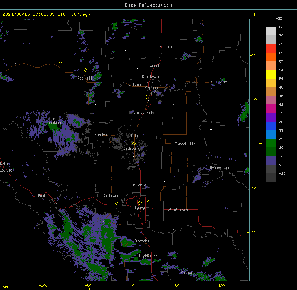Select the yellow marker below Cochrane

tap(117, 203)
